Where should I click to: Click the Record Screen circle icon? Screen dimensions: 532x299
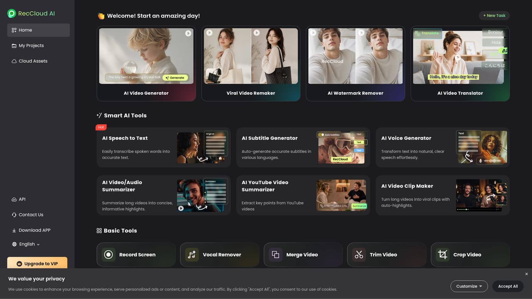coord(108,255)
